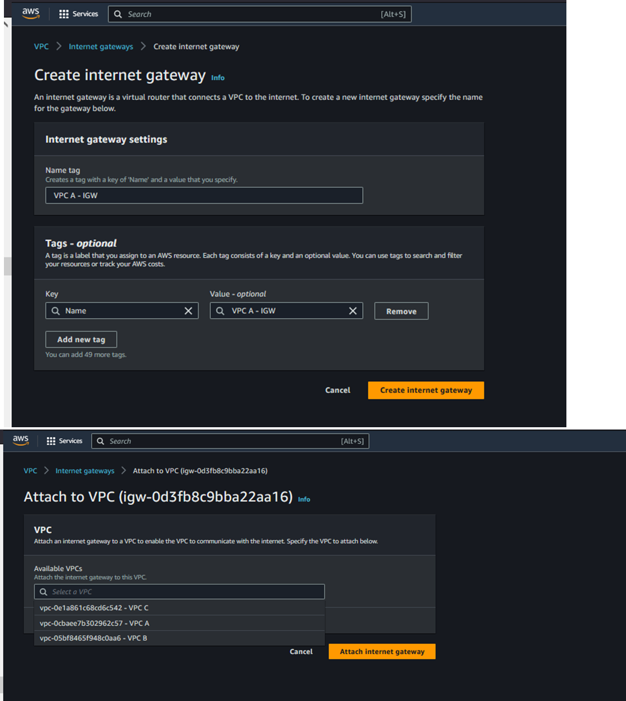
Task: Click the Info link beside Attach to VPC
Action: point(304,499)
